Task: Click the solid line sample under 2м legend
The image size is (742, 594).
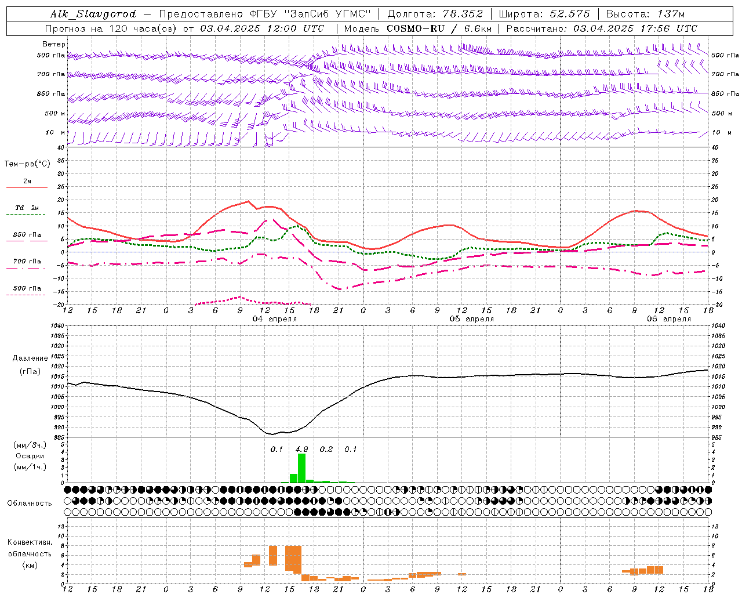Action: [27, 187]
